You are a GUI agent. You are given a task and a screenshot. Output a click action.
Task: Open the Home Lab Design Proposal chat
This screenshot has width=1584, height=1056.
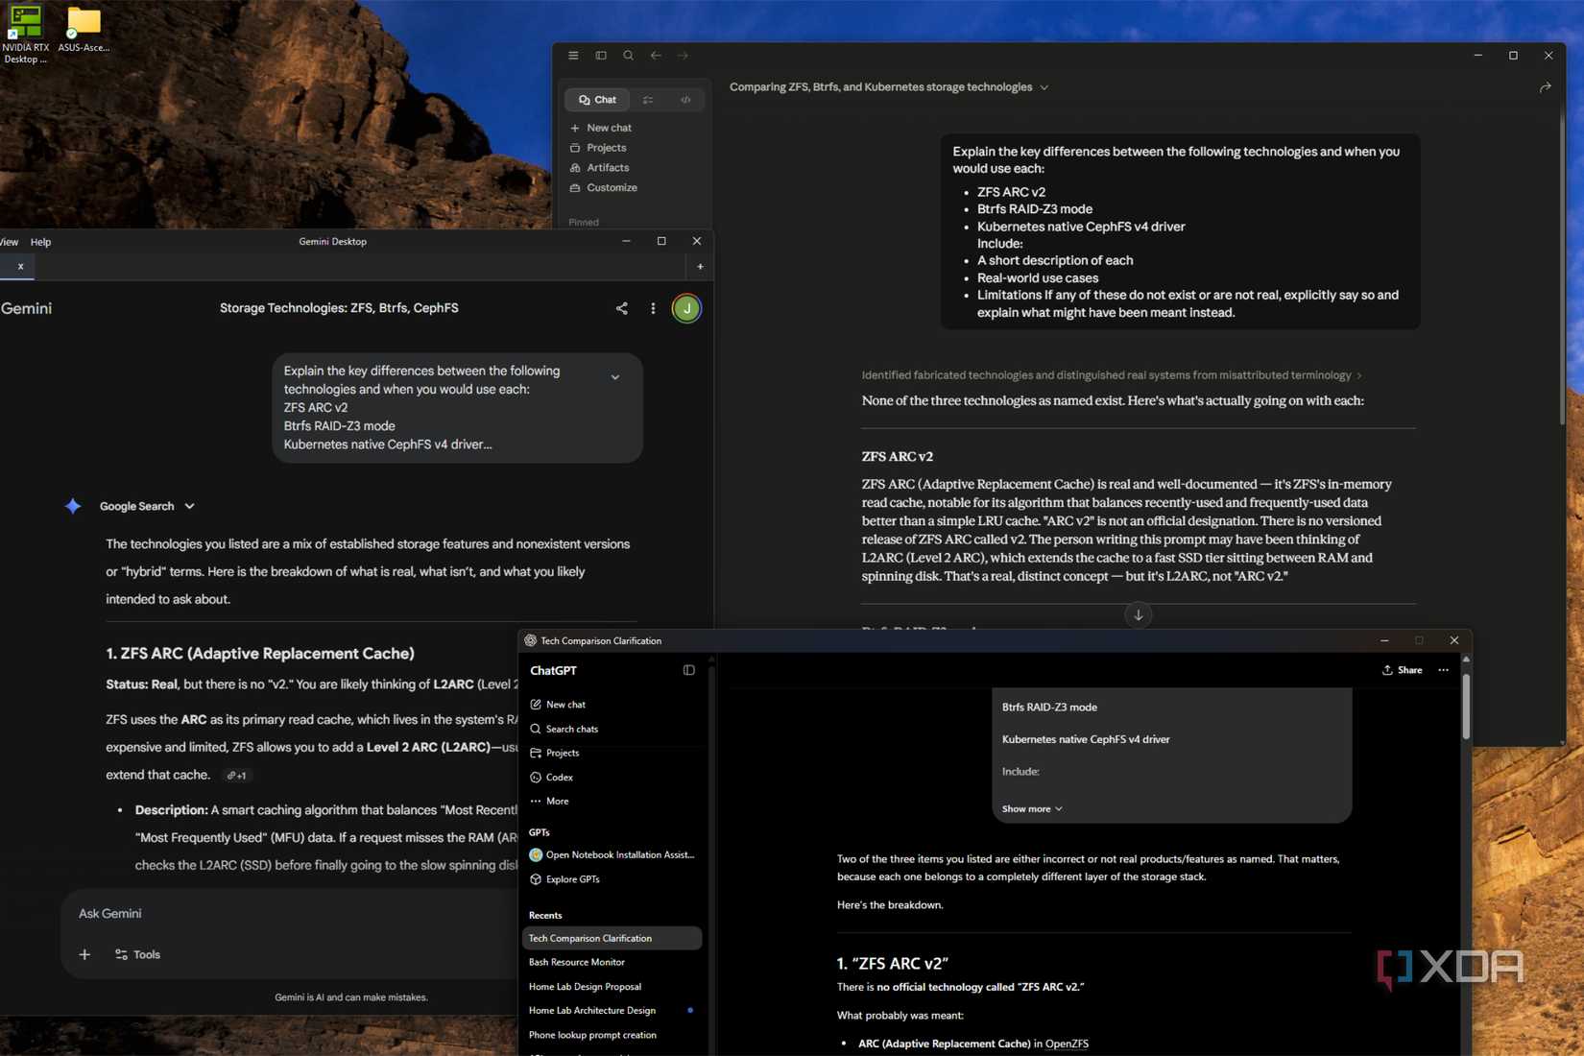(x=585, y=986)
